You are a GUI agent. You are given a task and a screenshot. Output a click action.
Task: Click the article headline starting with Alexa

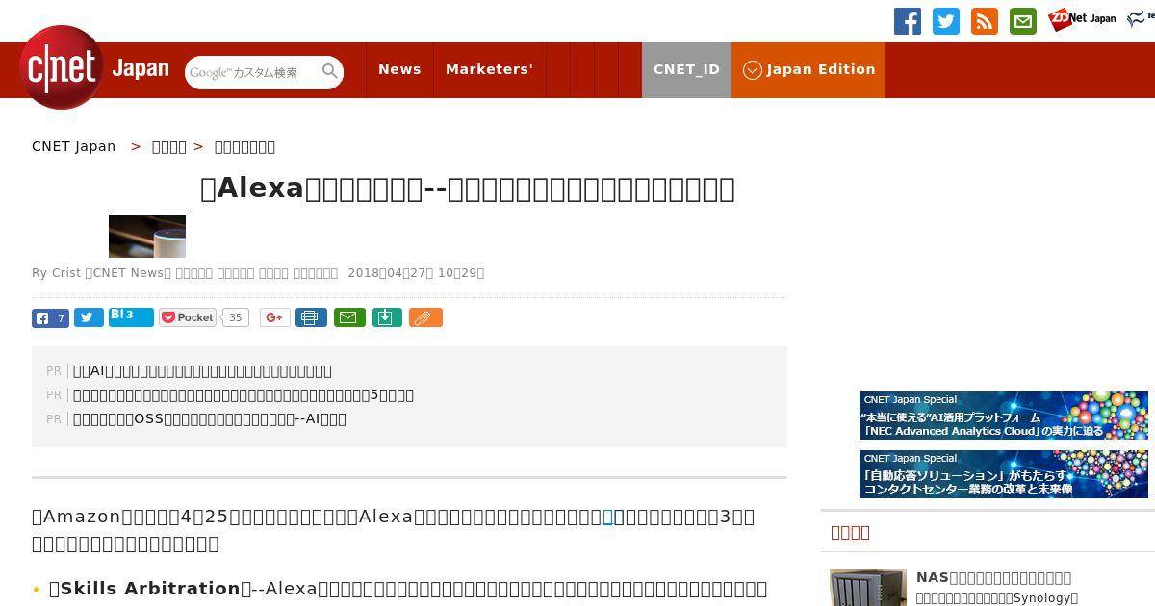[468, 189]
